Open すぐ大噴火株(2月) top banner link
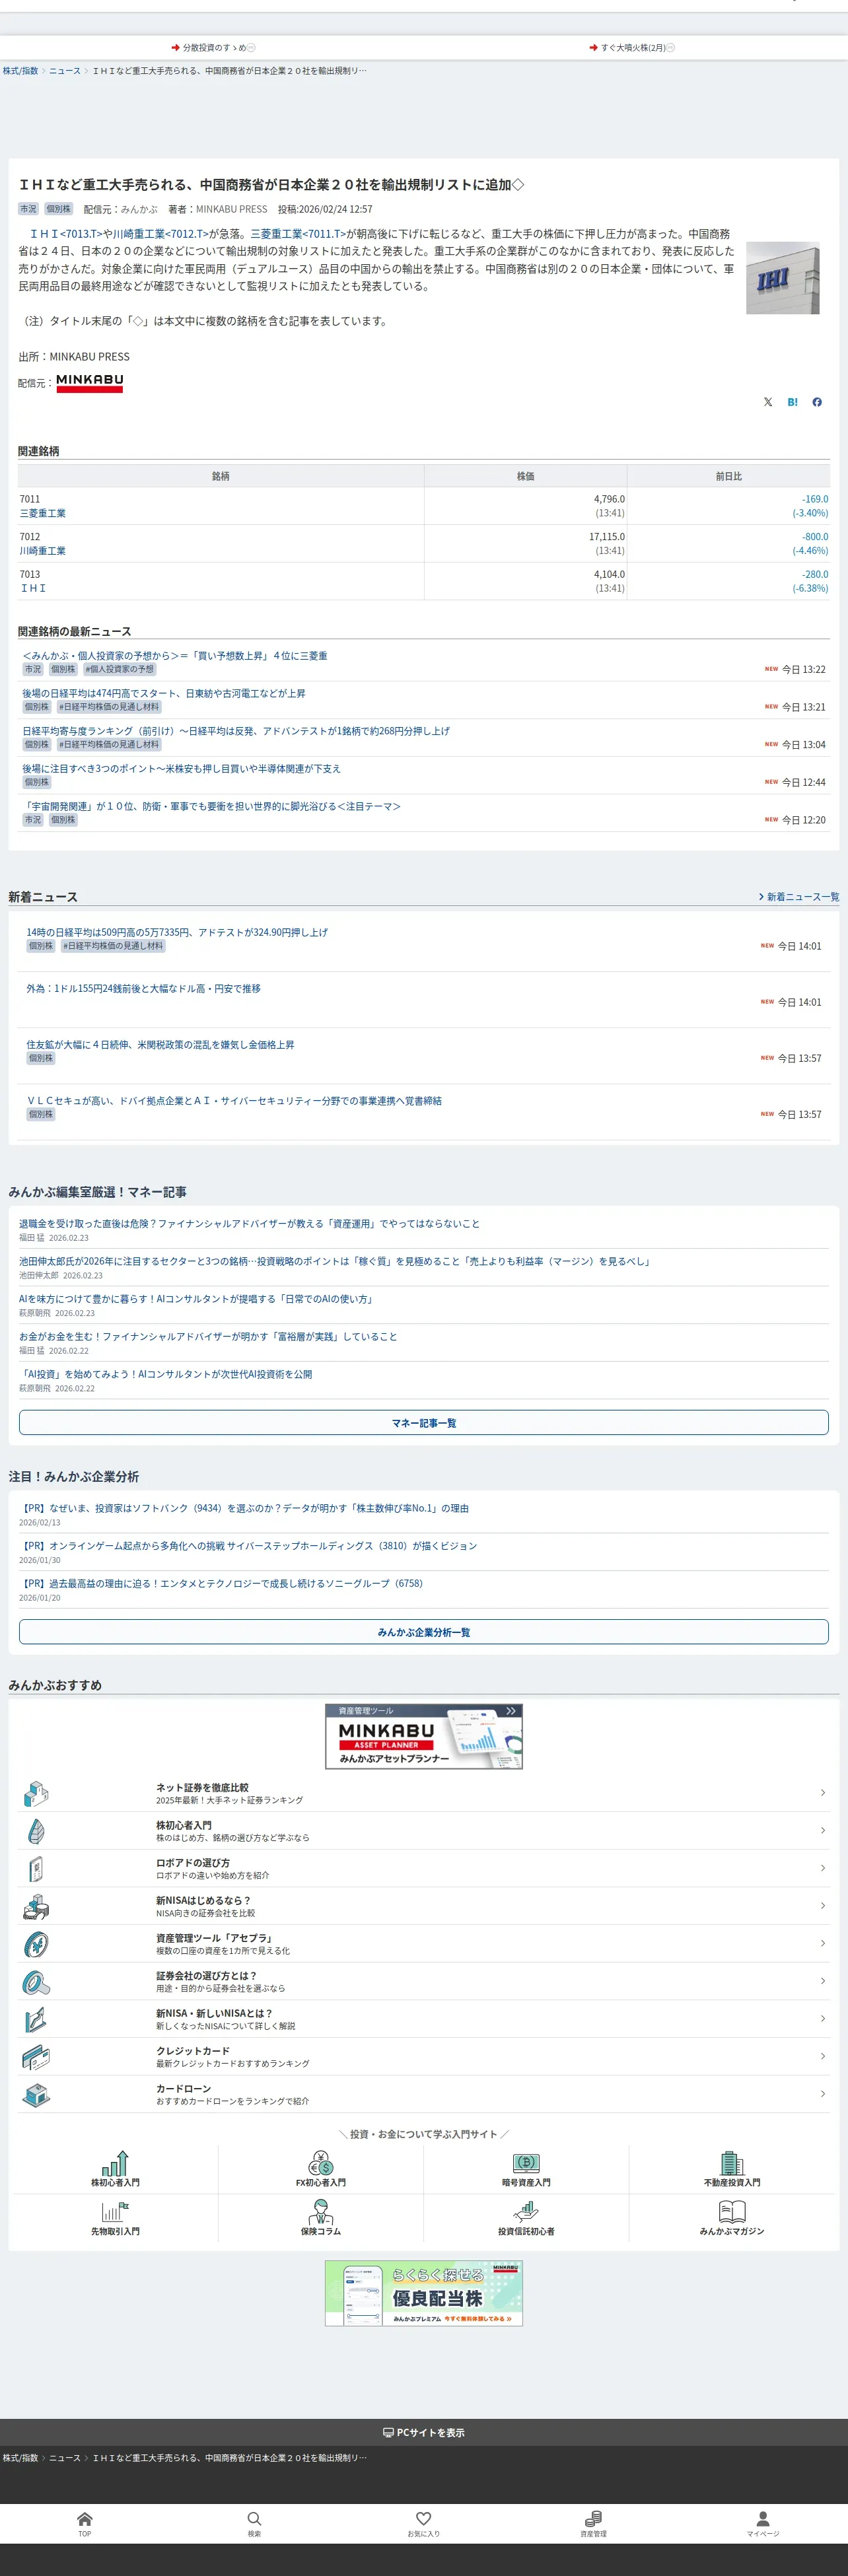The image size is (848, 2576). tap(632, 48)
